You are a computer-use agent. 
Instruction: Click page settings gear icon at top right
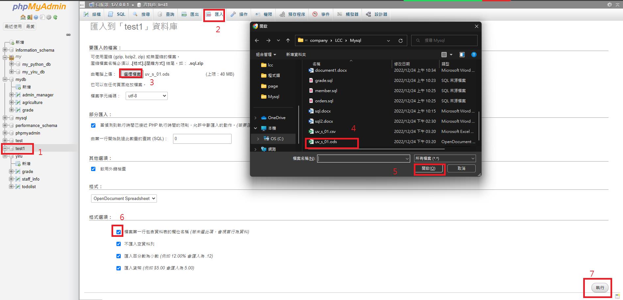[610, 5]
